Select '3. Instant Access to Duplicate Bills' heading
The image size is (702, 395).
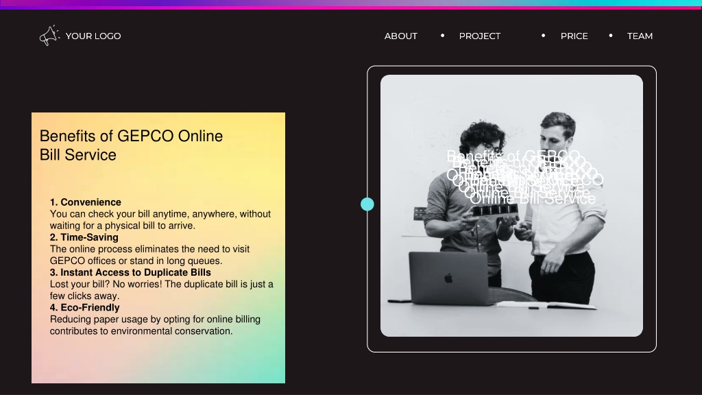(130, 272)
